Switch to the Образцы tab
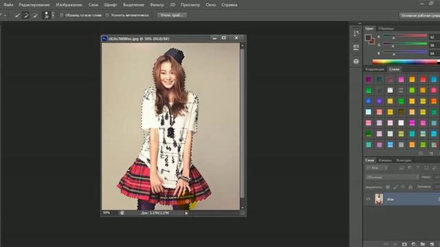Screen dimensions: 440x247 386,28
